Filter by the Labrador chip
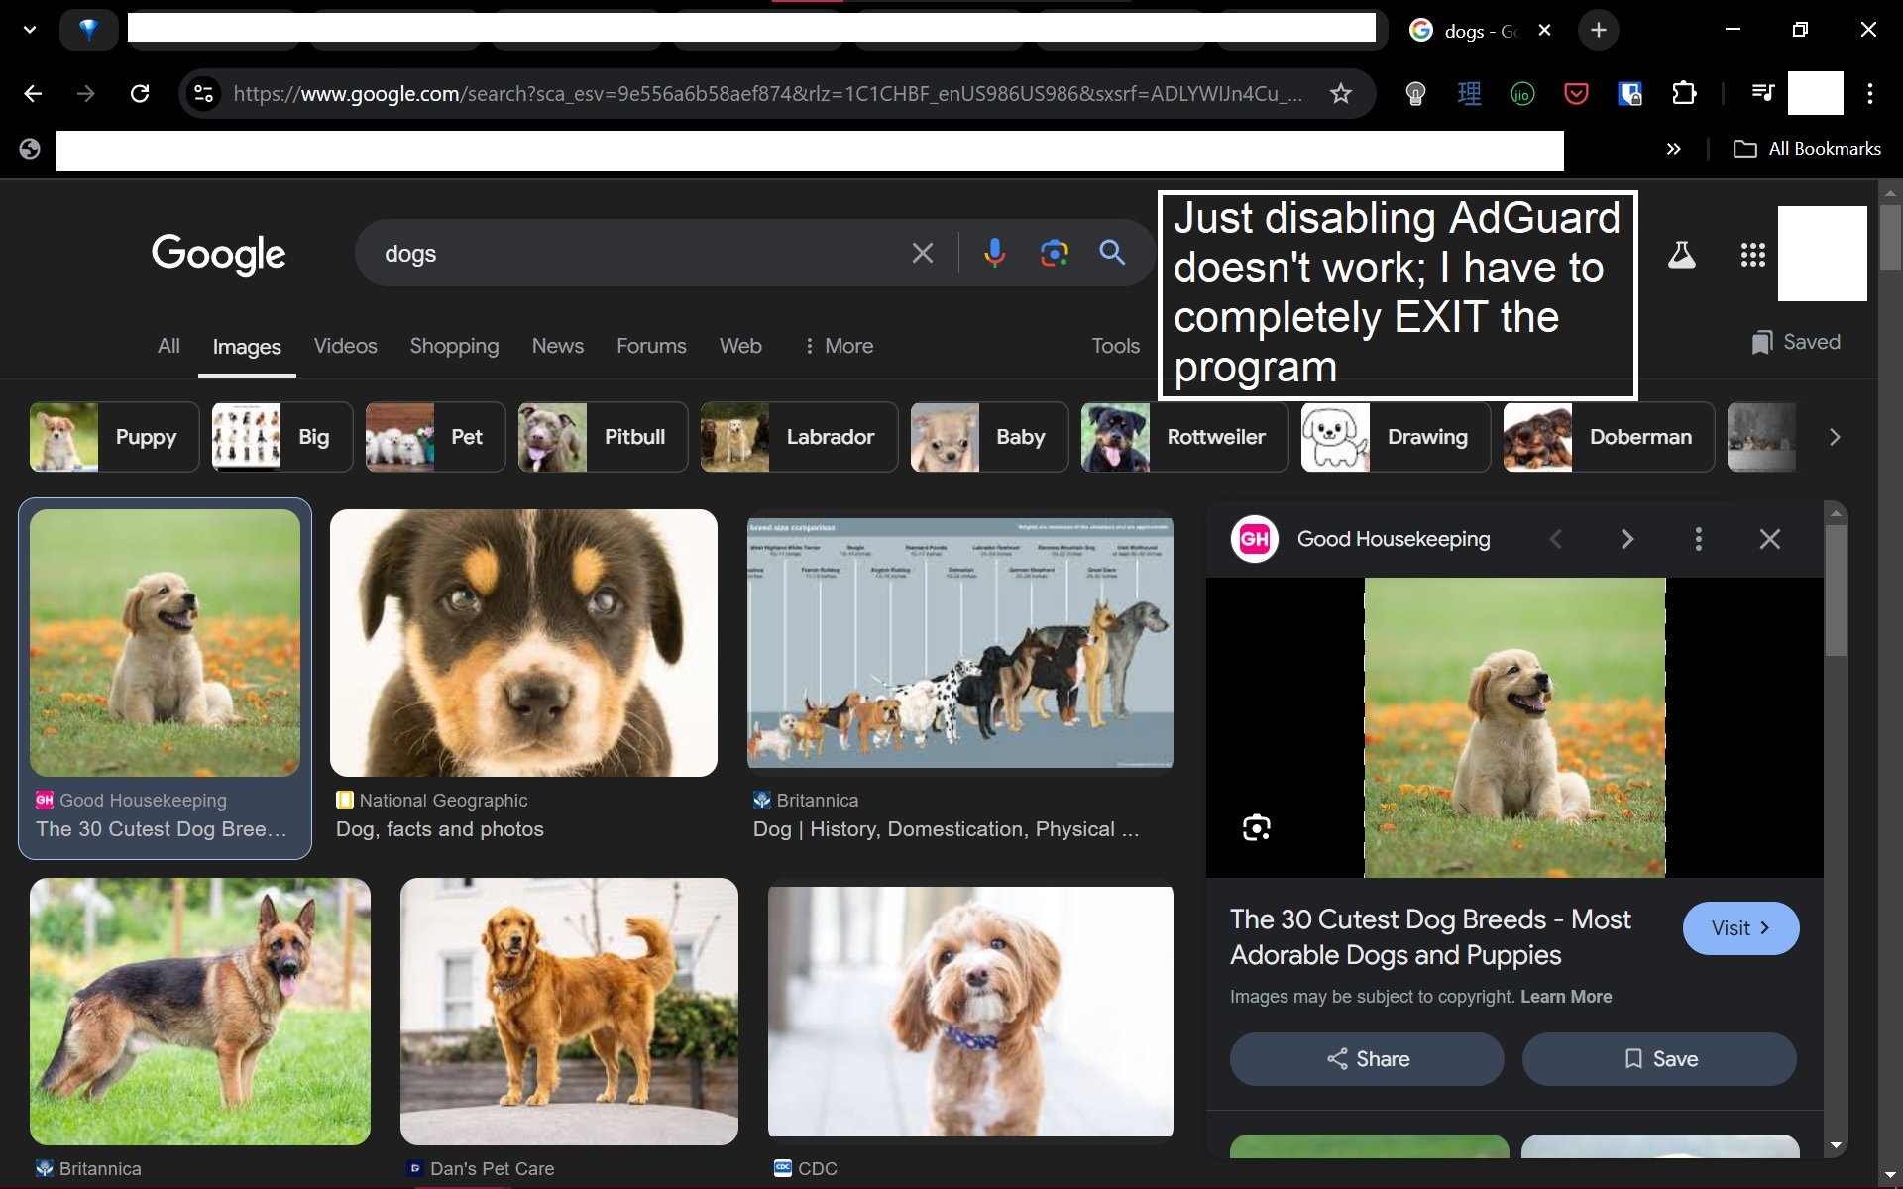The width and height of the screenshot is (1903, 1189). (x=799, y=437)
